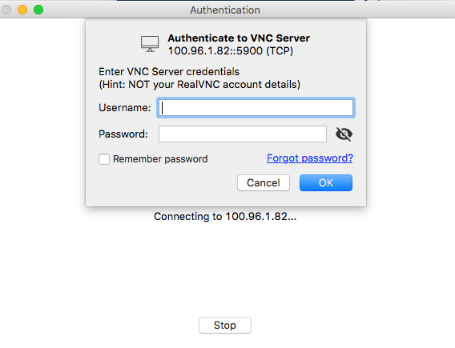Confirm credentials with the OK button
Viewport: 455px width, 348px height.
326,183
